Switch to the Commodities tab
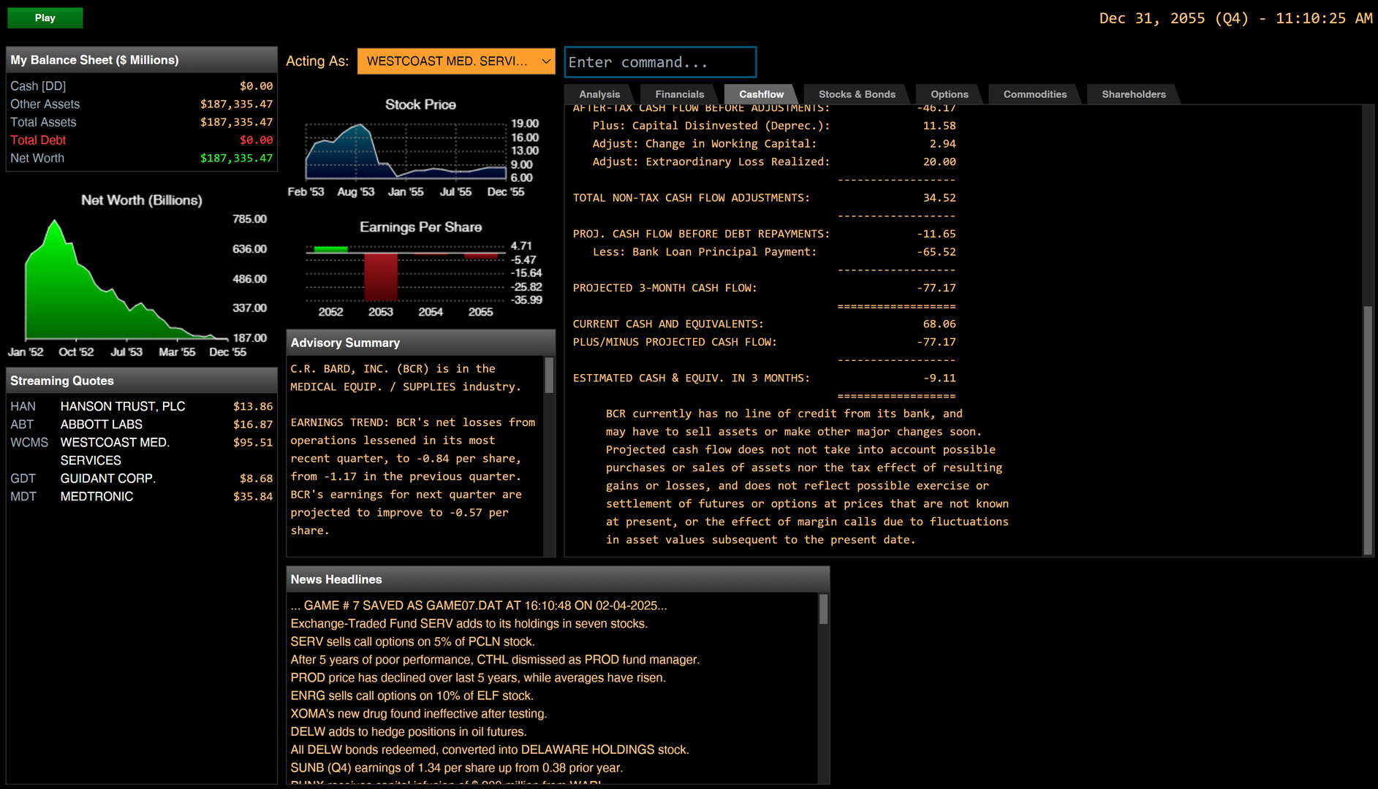Screen dimensions: 1378x789 point(1034,94)
